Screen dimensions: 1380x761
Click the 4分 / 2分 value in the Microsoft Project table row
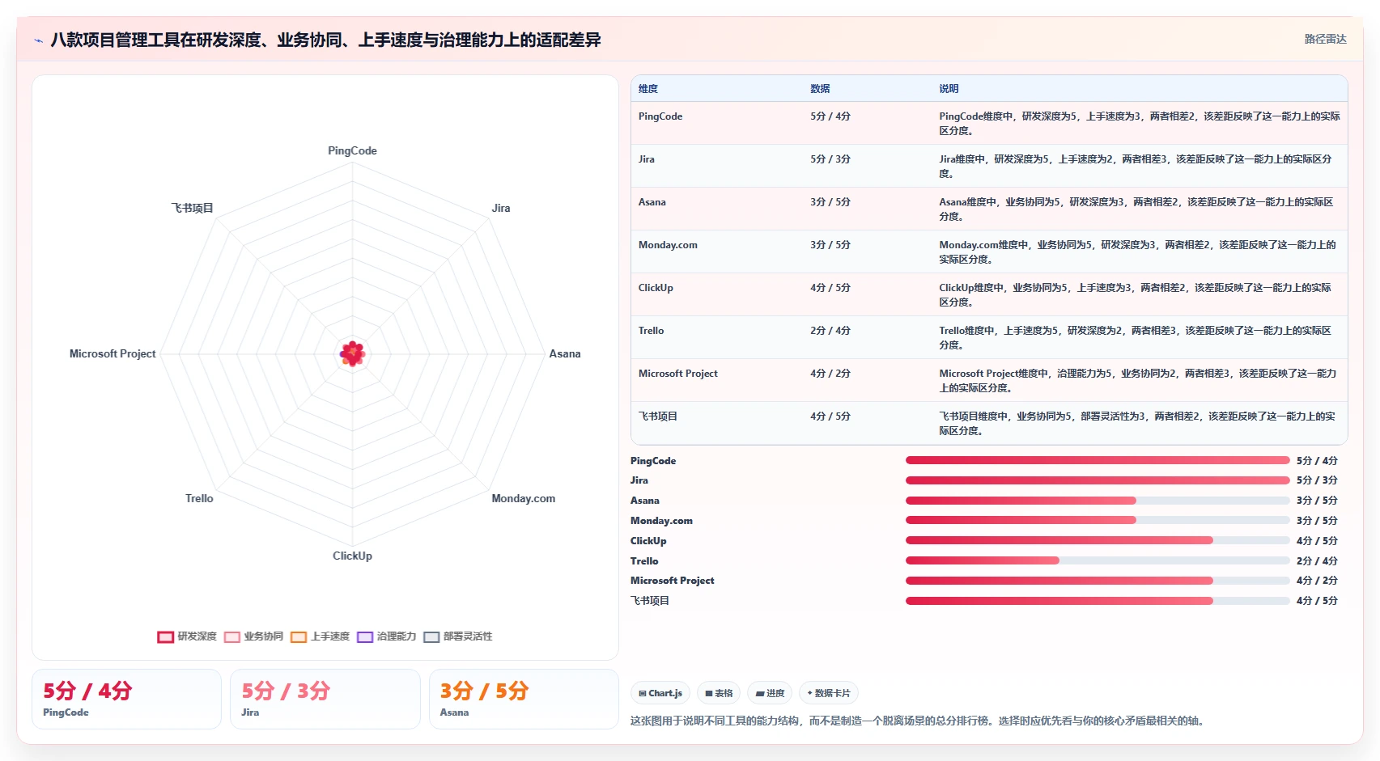830,374
